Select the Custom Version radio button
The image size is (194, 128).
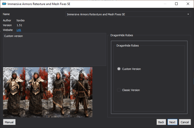click(119, 69)
